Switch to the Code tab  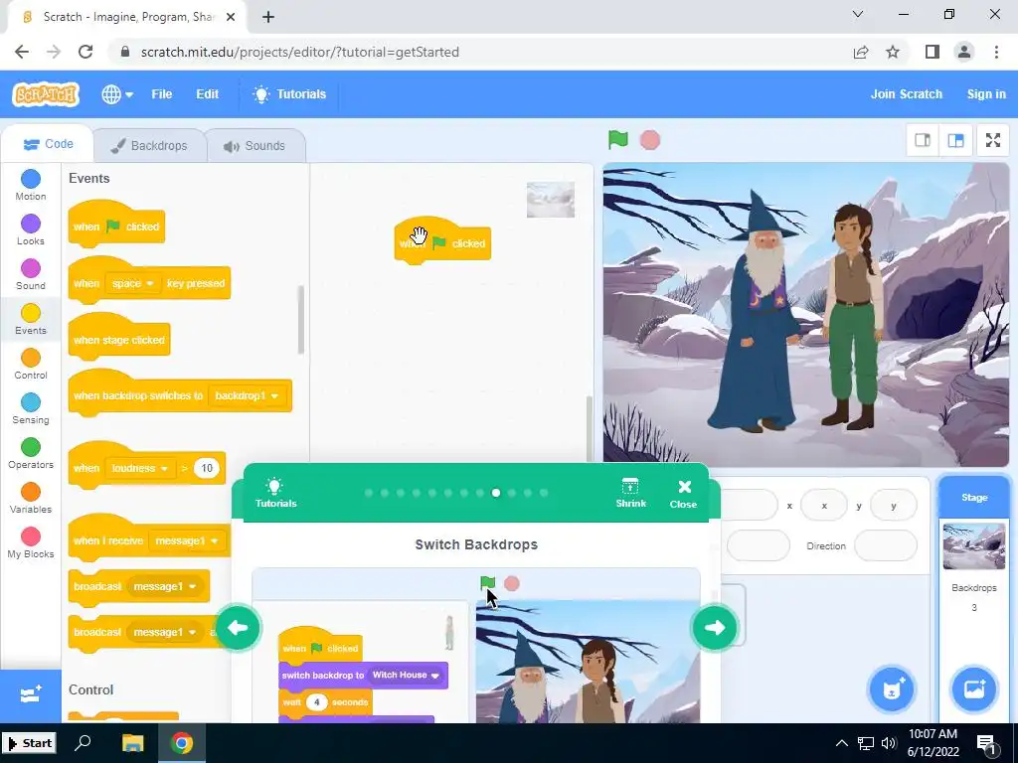tap(48, 144)
